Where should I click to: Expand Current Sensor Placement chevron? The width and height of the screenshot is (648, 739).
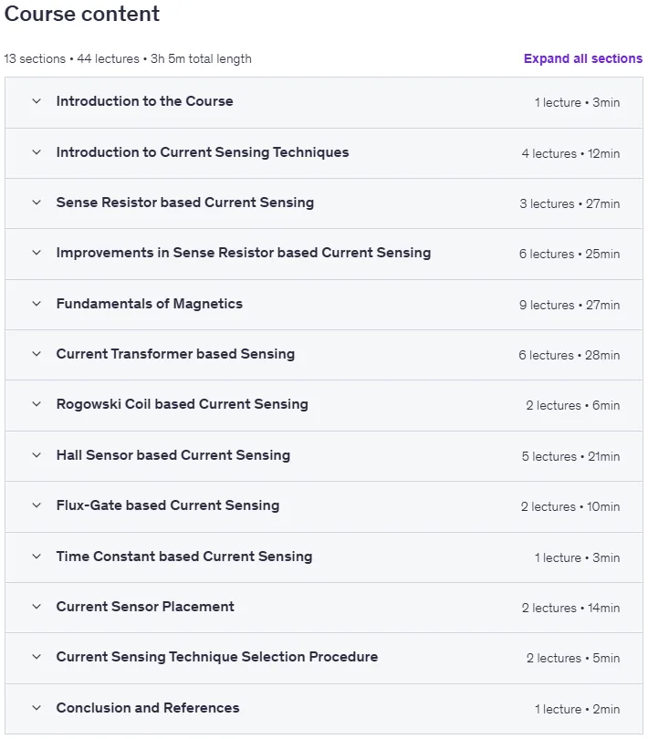tap(37, 607)
